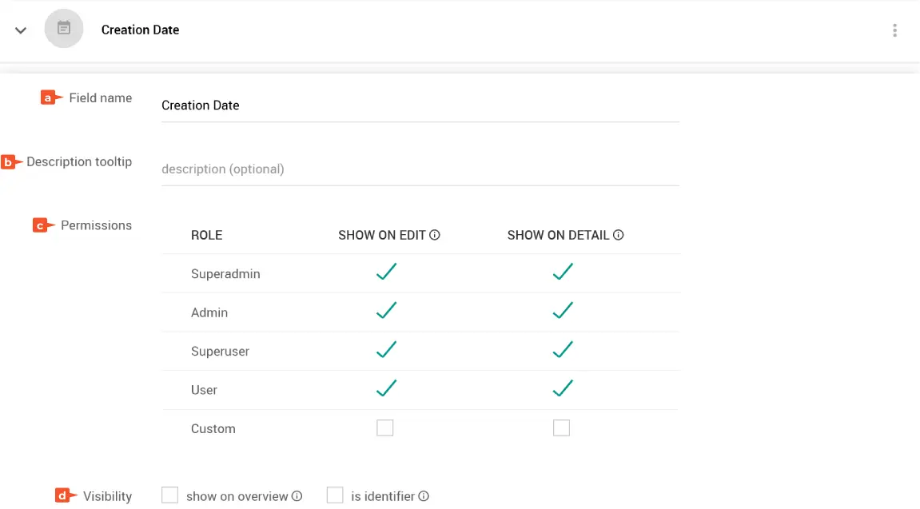Check the 'is identifier' checkbox
The width and height of the screenshot is (920, 509).
click(x=335, y=495)
